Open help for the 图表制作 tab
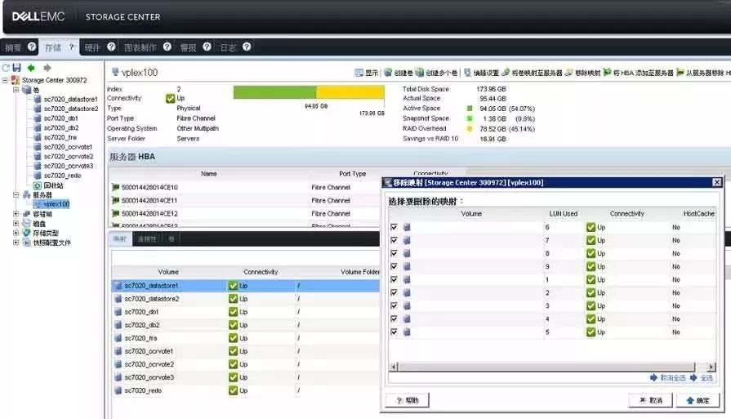 [167, 47]
